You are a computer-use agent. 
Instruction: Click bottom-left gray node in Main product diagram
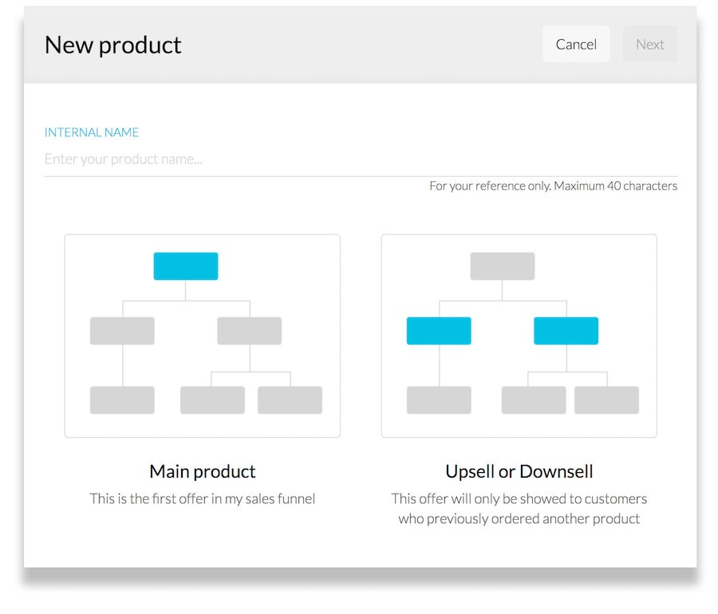pyautogui.click(x=122, y=400)
